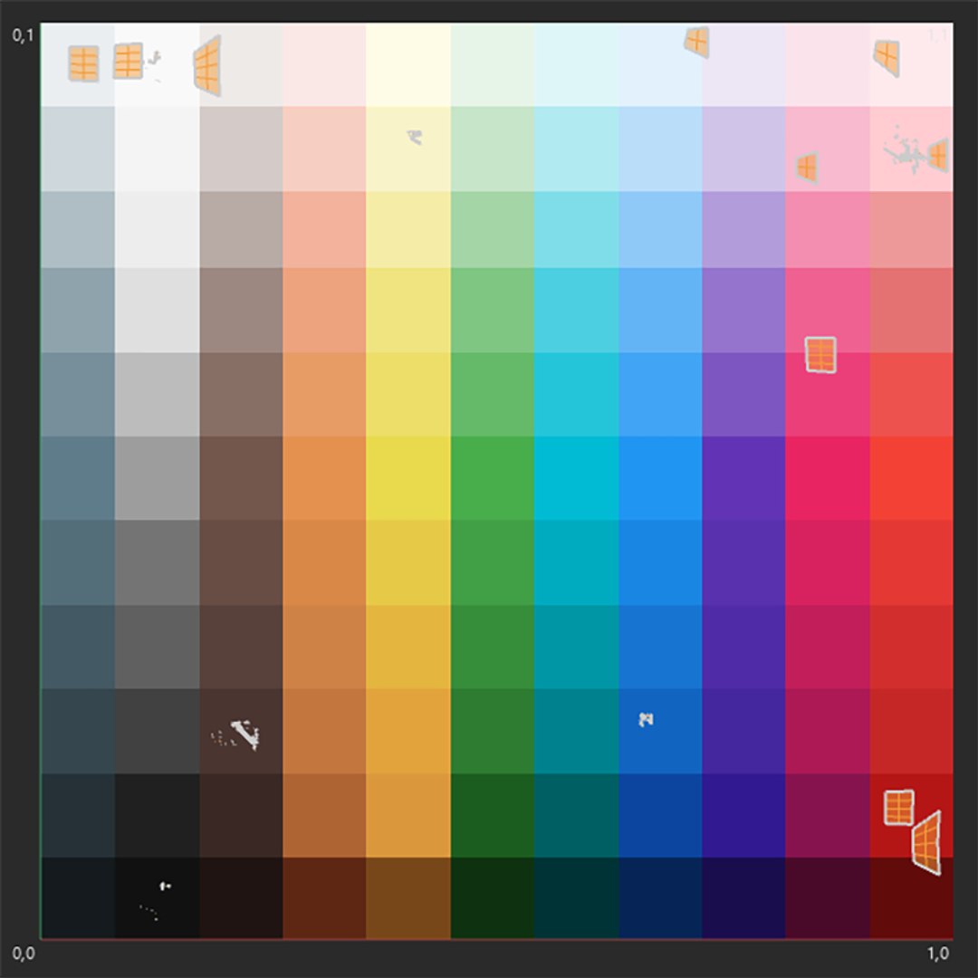Image resolution: width=978 pixels, height=978 pixels.
Task: Select the second orange grid island beside the first
Action: 128,61
